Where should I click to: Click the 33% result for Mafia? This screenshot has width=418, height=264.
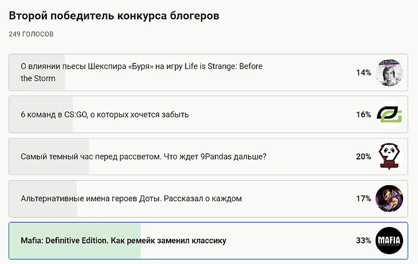coord(364,241)
